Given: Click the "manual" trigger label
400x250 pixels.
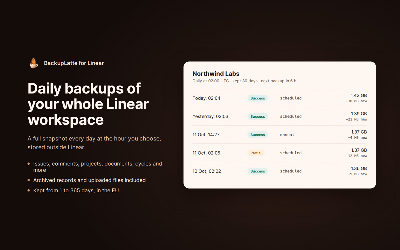Looking at the screenshot, I should pyautogui.click(x=287, y=135).
